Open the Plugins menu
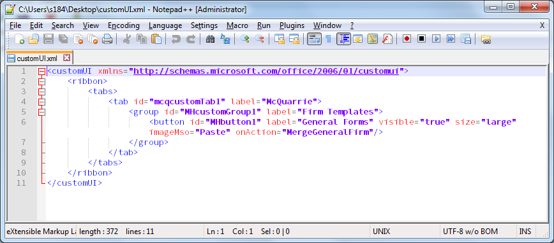554x243 pixels. [x=292, y=25]
